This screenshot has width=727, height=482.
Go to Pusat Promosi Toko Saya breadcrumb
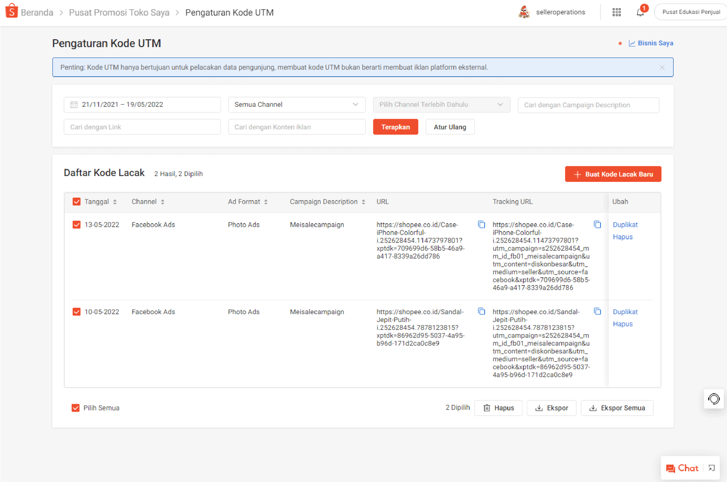(x=119, y=13)
